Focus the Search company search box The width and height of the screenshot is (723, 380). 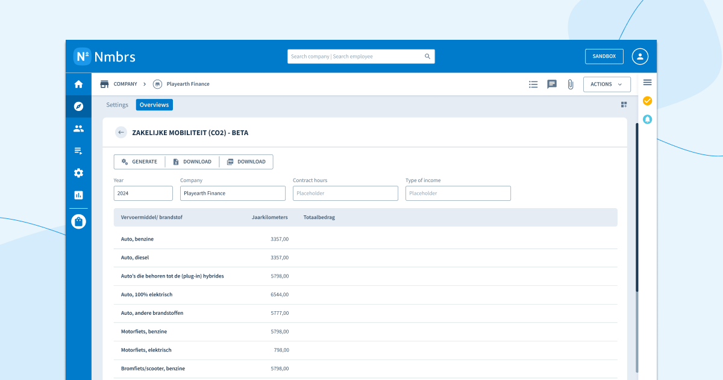[361, 56]
